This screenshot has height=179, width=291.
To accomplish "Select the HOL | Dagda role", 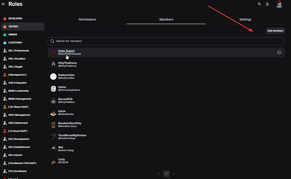I will [23, 67].
